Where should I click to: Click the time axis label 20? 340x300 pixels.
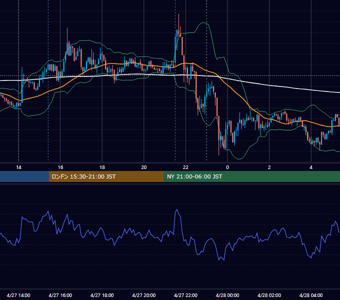click(144, 167)
